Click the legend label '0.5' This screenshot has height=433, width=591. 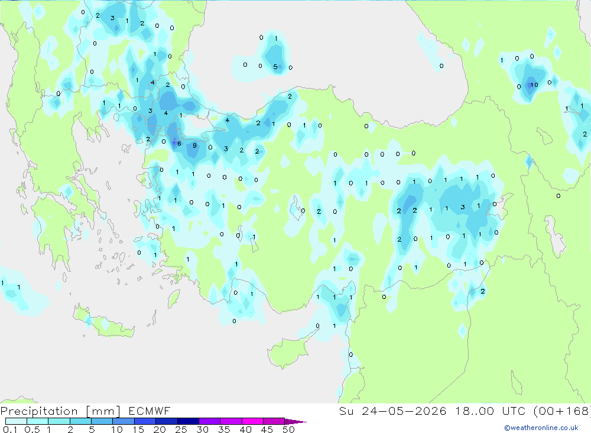pos(32,429)
